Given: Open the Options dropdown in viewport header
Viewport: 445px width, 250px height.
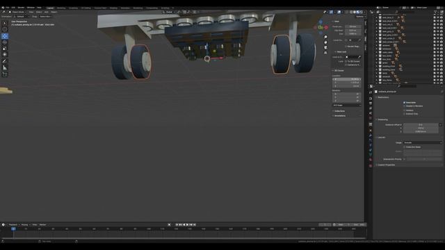Looking at the screenshot, I should click(360, 17).
